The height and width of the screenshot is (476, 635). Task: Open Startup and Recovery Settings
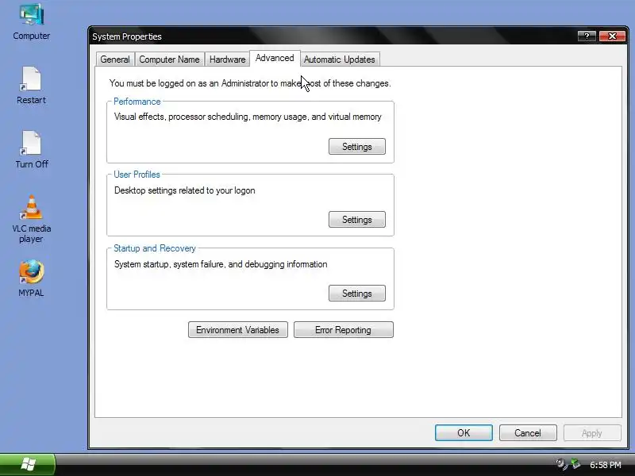(x=356, y=294)
